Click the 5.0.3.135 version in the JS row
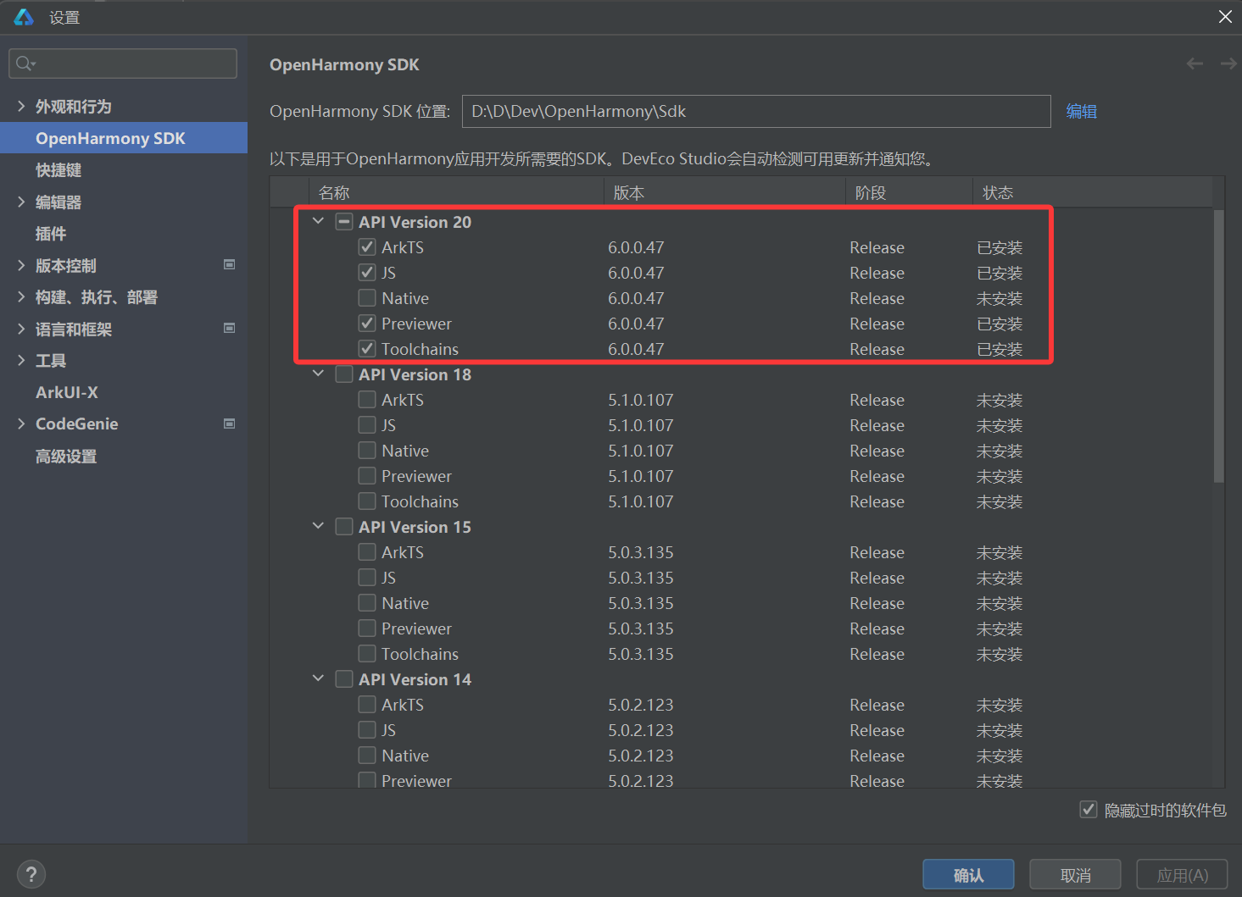1242x897 pixels. click(x=641, y=578)
